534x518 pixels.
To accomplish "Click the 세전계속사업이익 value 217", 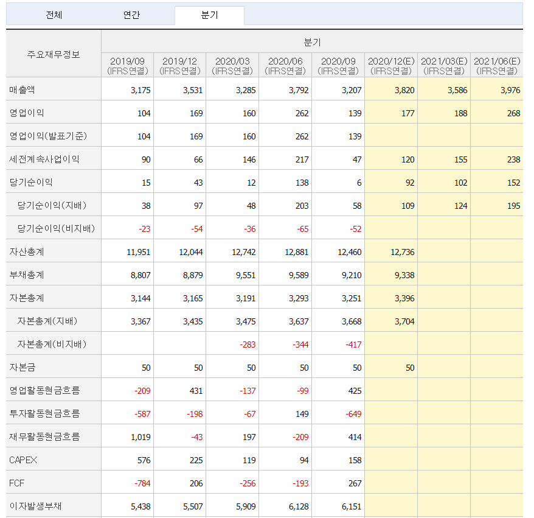I will click(302, 160).
